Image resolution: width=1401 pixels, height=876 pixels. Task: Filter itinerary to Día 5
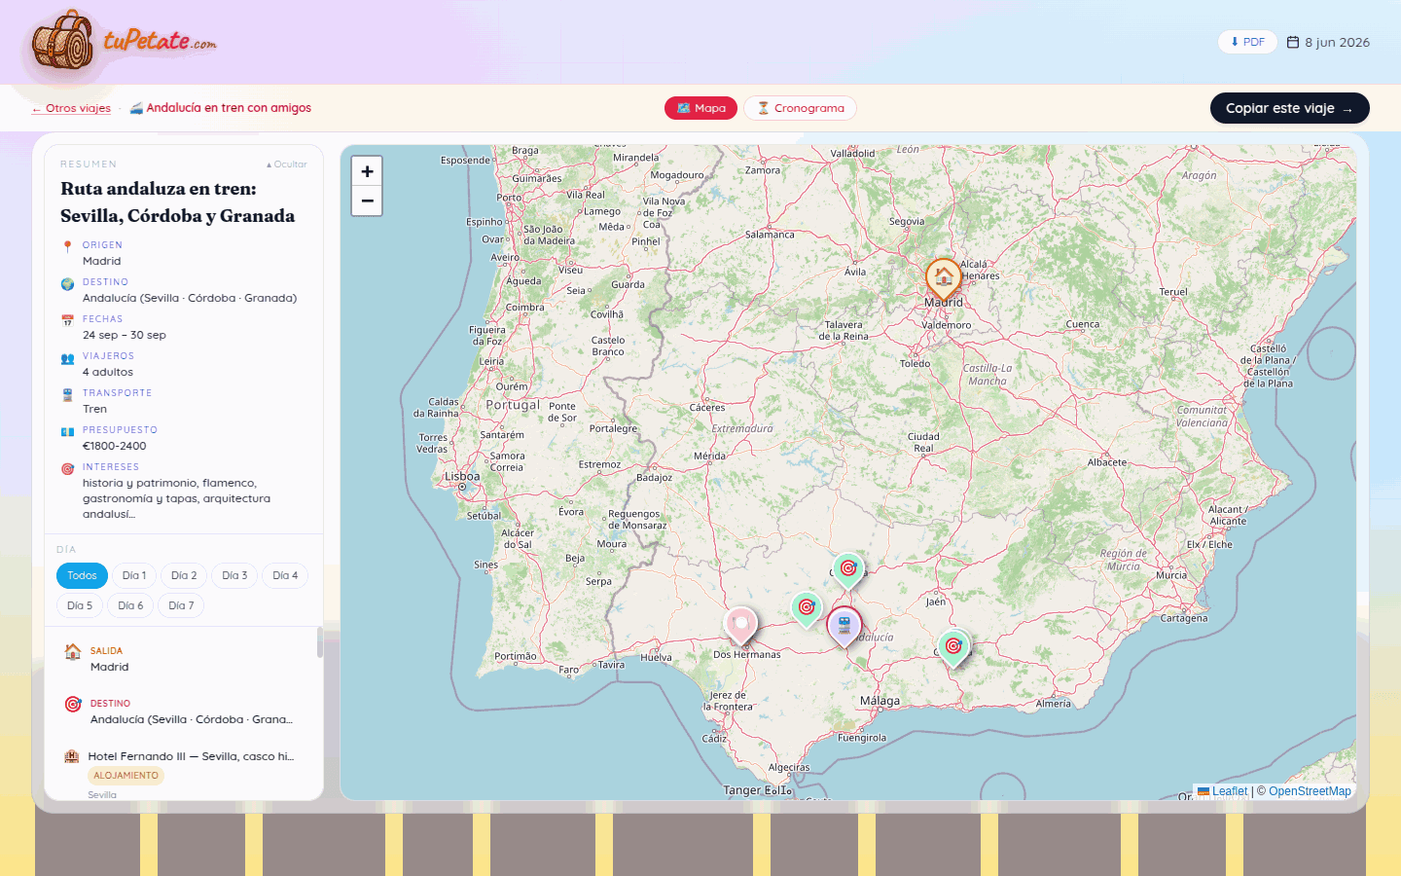[80, 605]
